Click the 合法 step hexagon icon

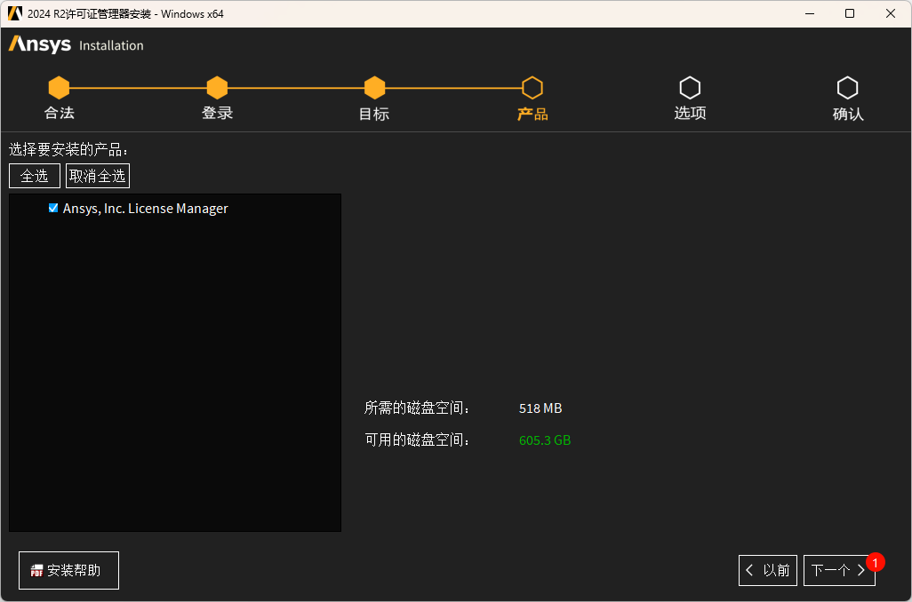[x=59, y=88]
